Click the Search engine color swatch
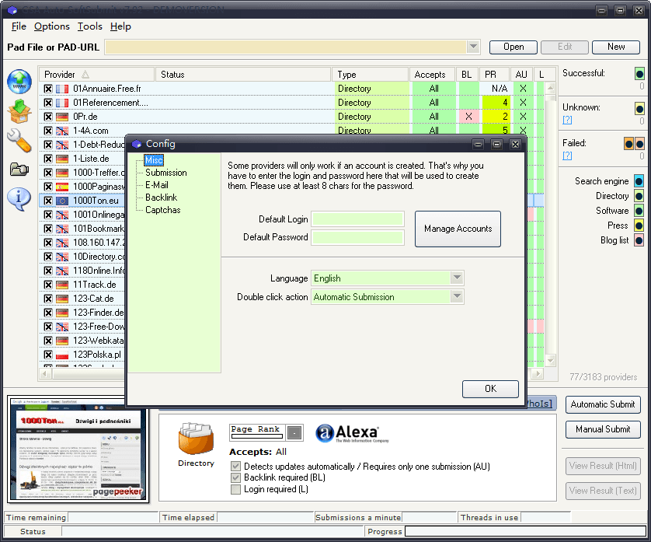651x542 pixels. [x=639, y=181]
